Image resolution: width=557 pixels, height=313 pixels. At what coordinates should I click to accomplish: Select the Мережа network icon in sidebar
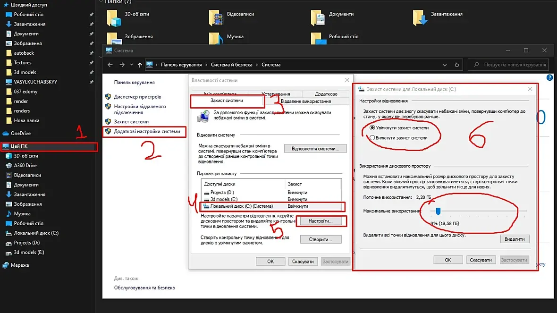[5, 265]
